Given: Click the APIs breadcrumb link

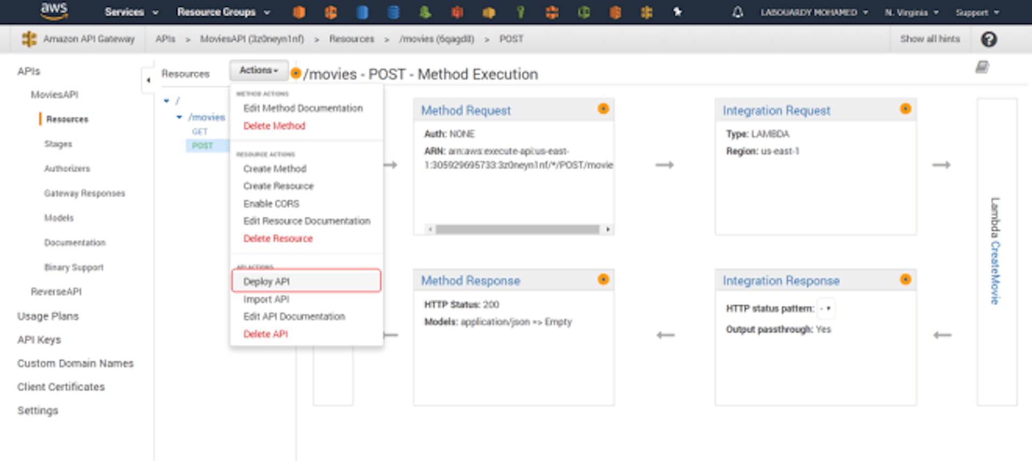Looking at the screenshot, I should click(165, 39).
